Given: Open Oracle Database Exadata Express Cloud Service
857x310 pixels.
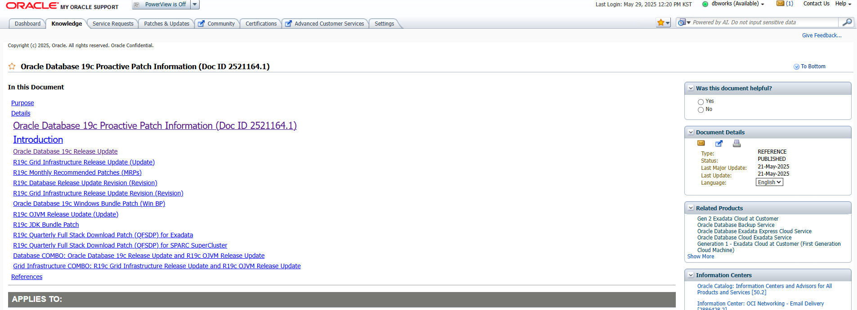Looking at the screenshot, I should pos(754,231).
